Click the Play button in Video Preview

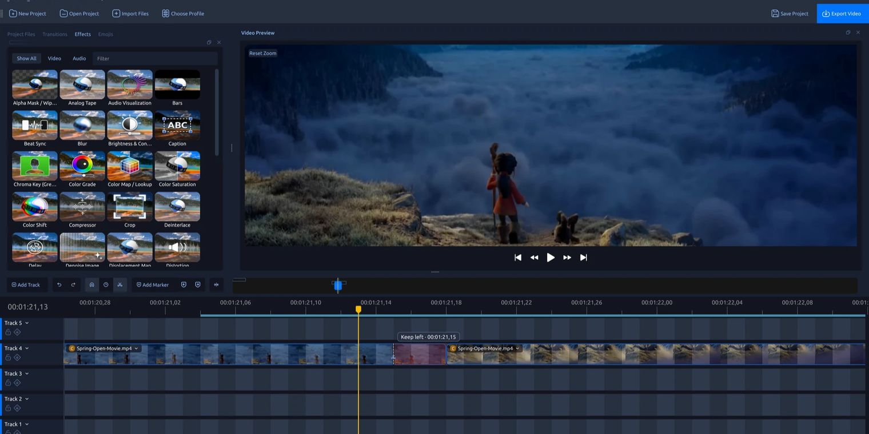[x=551, y=258]
